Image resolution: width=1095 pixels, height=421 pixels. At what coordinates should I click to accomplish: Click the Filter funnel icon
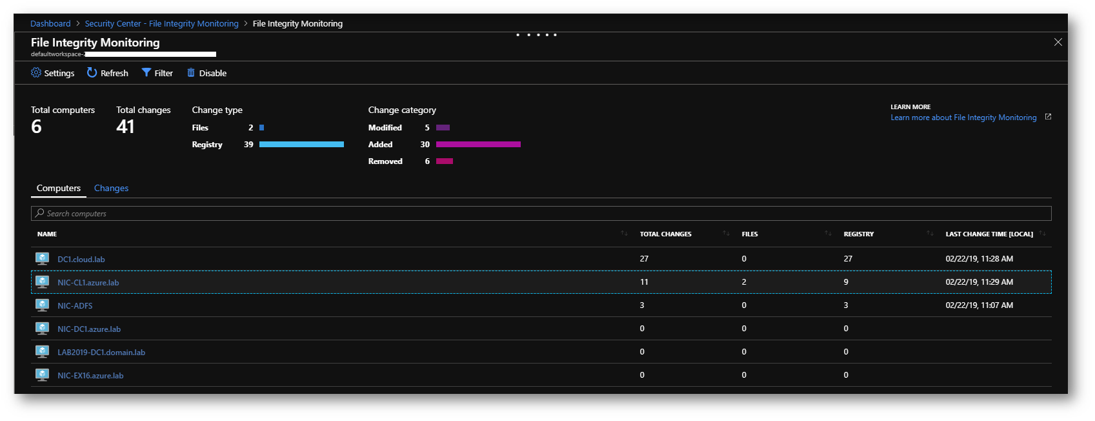(146, 73)
